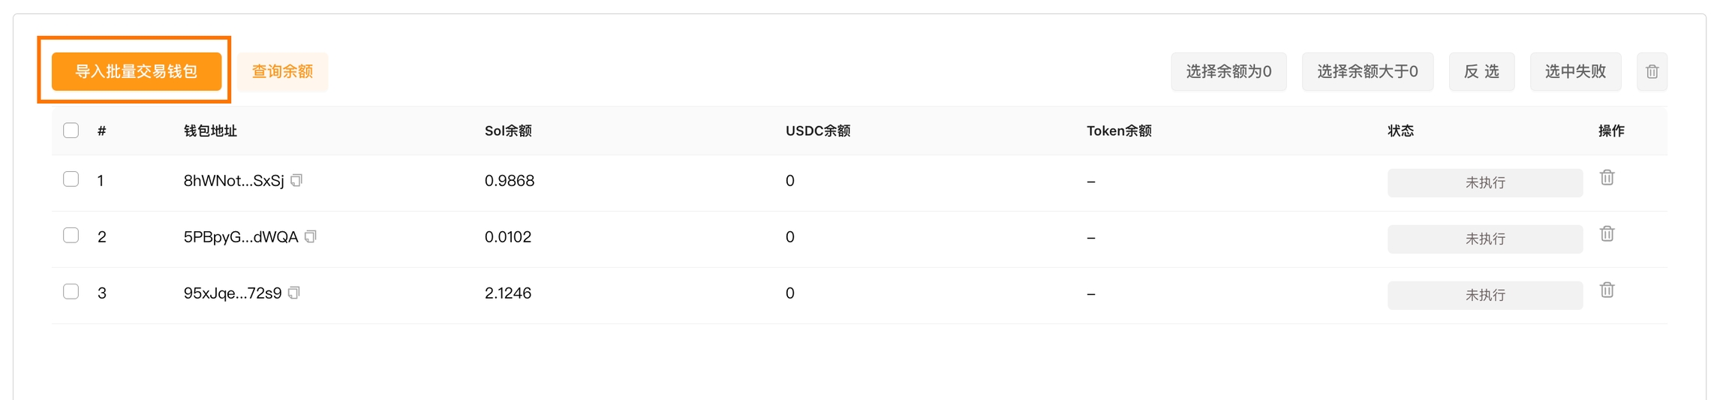Click the bulk delete trash icon in toolbar

1652,72
